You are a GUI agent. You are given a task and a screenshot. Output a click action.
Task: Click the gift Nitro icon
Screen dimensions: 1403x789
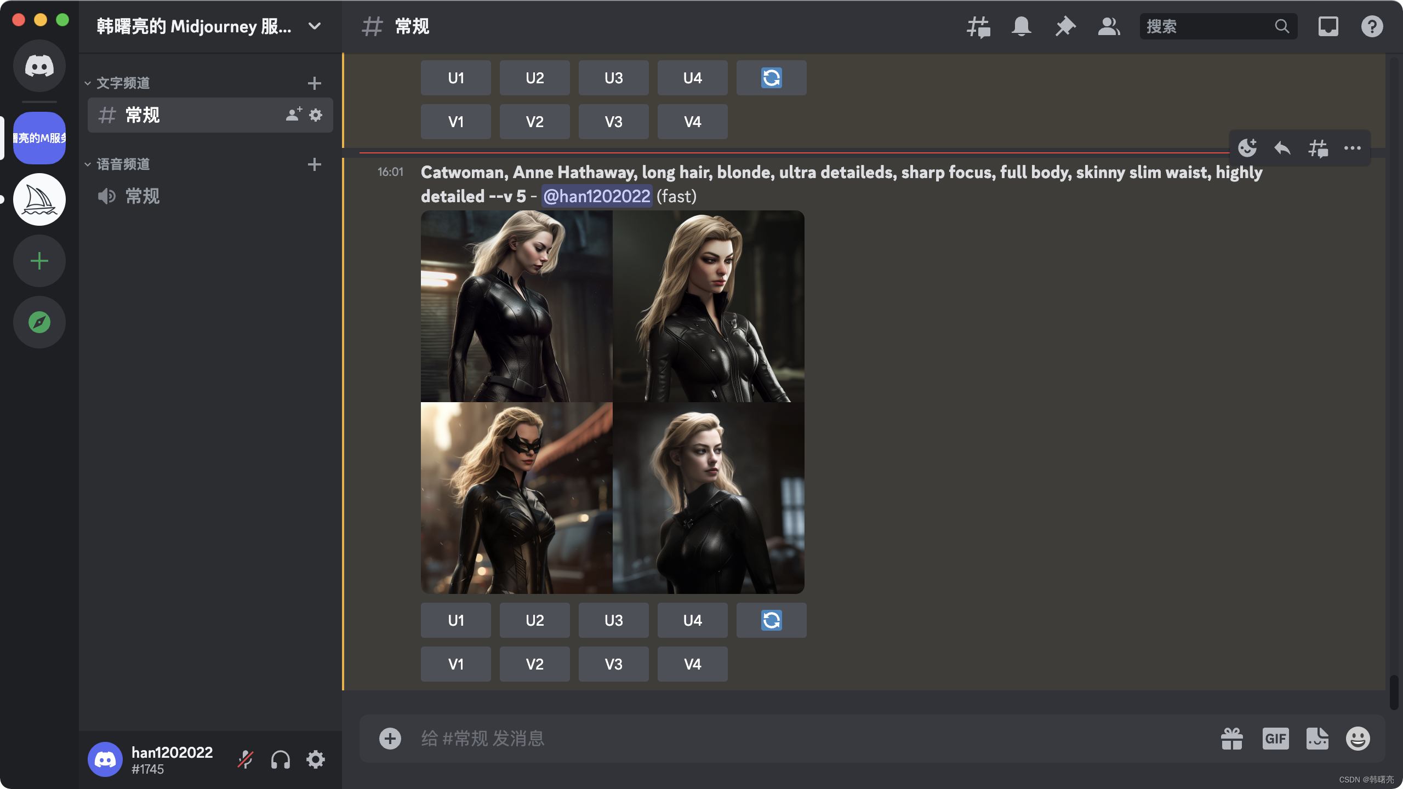[x=1232, y=739]
